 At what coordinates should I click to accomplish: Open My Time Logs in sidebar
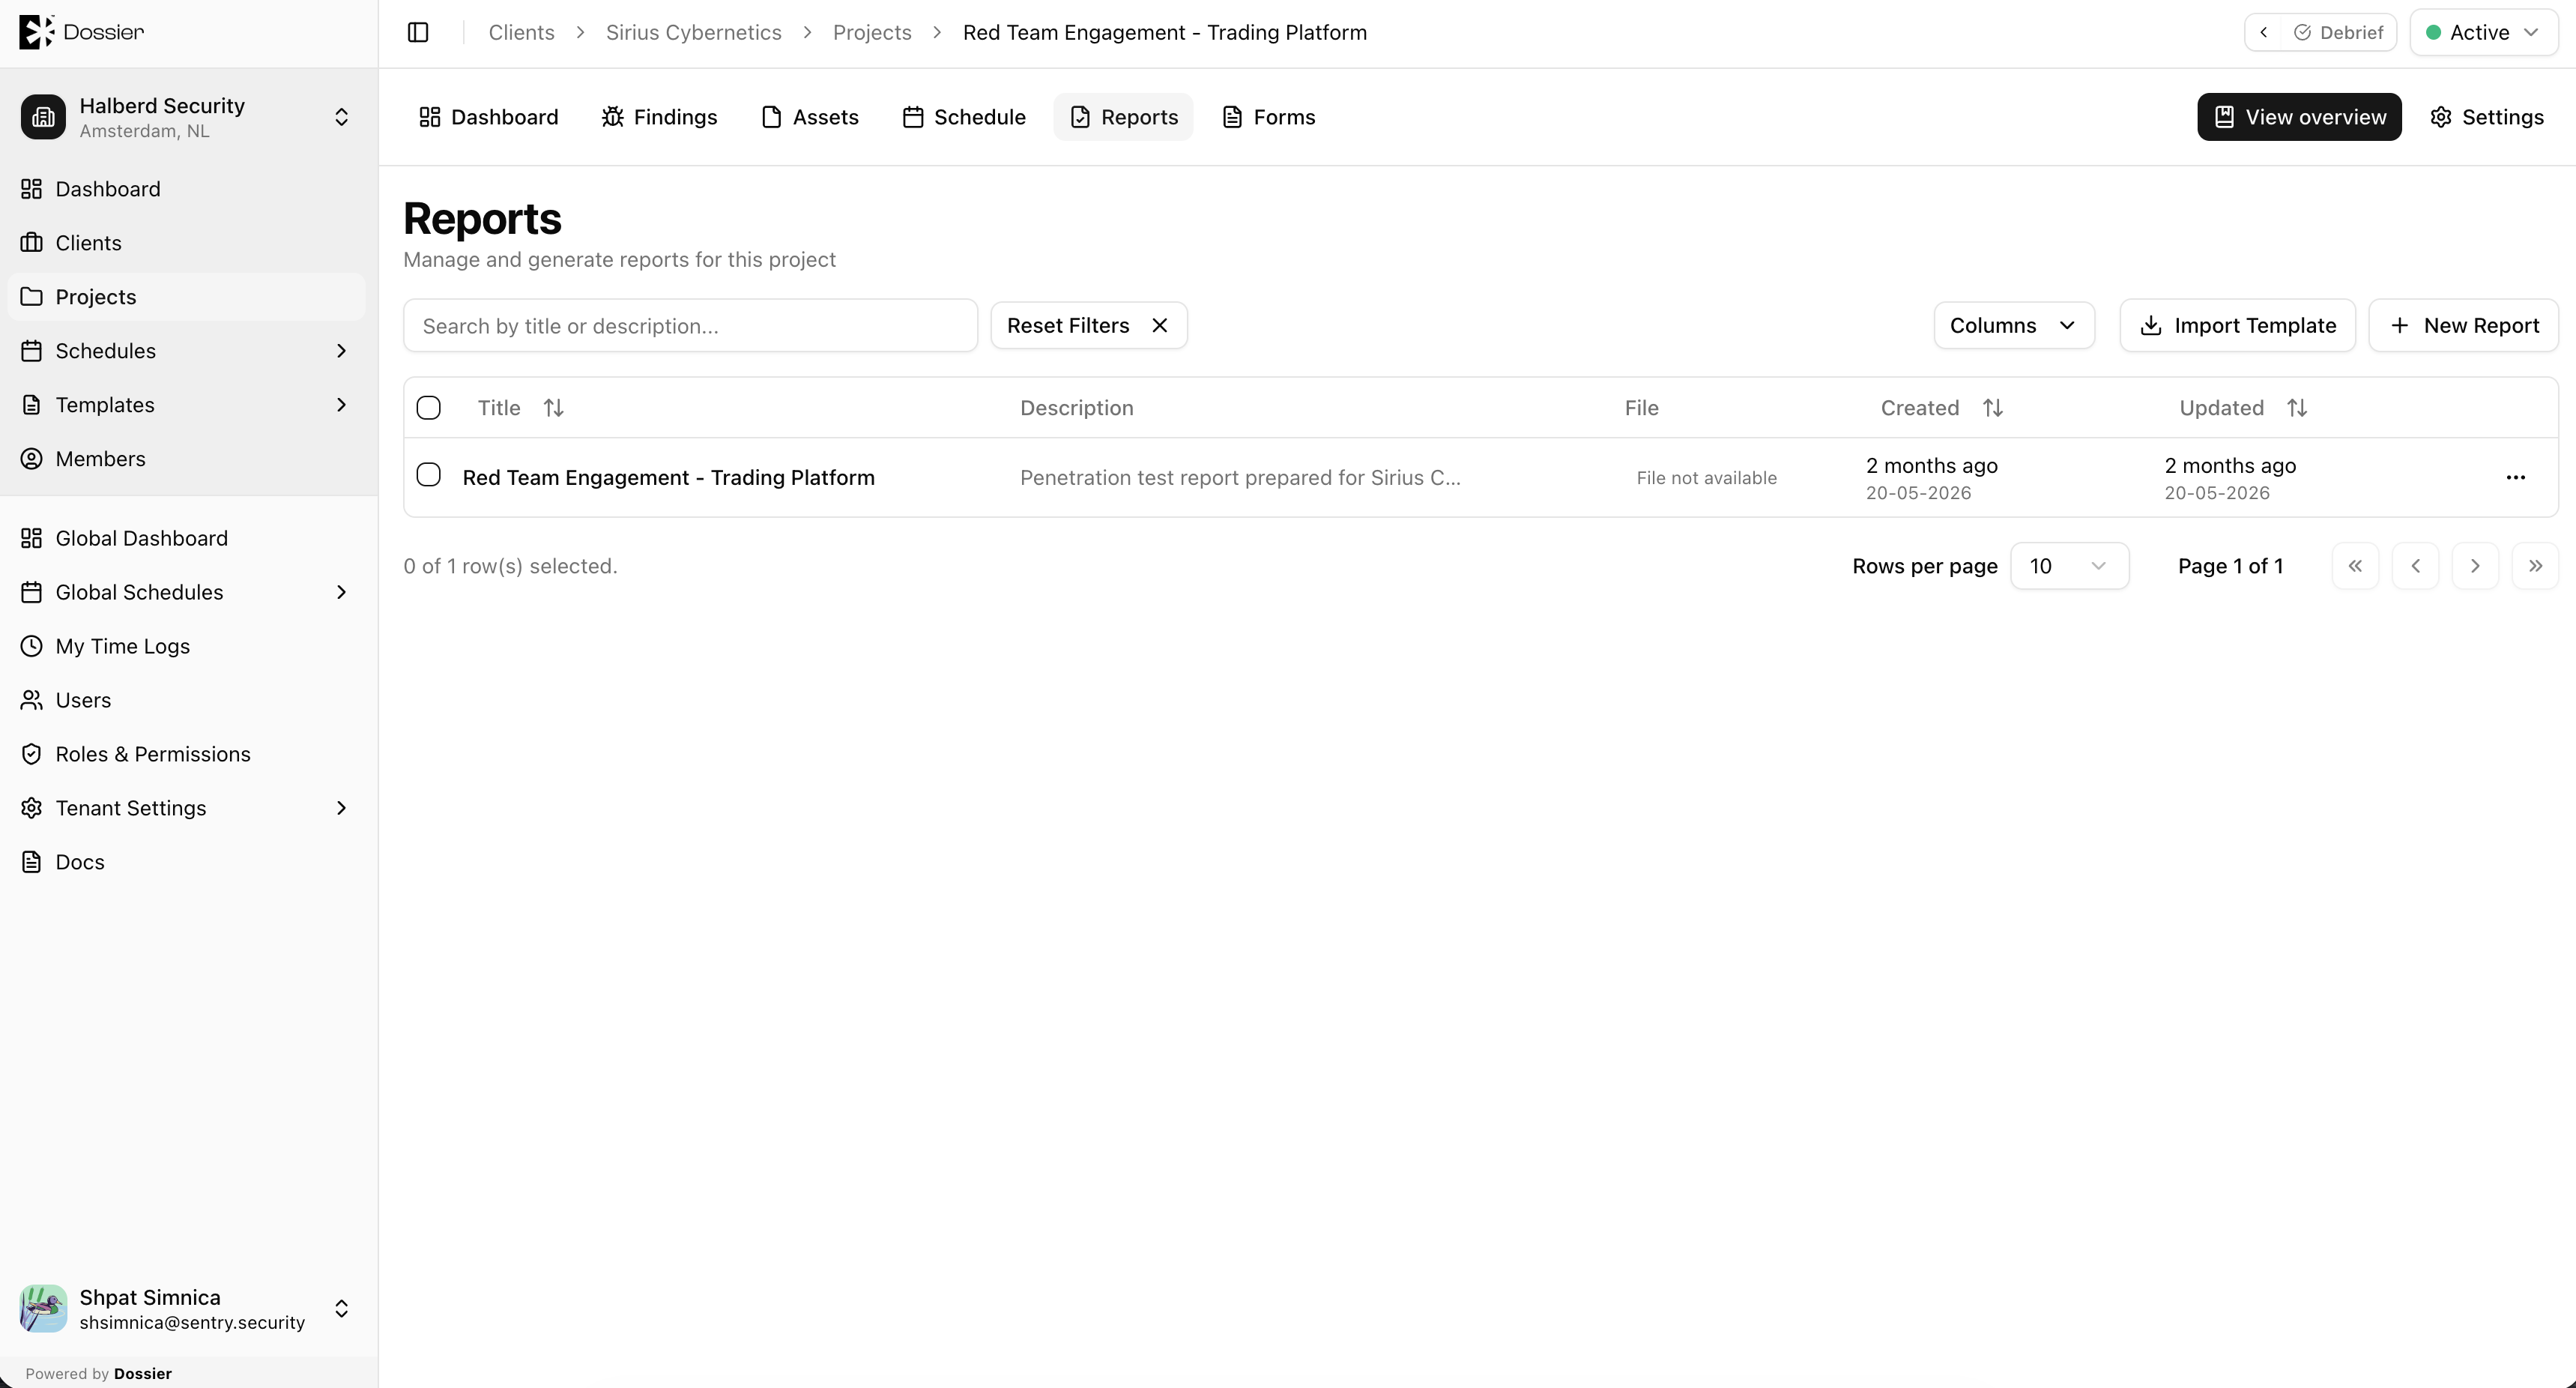point(187,646)
